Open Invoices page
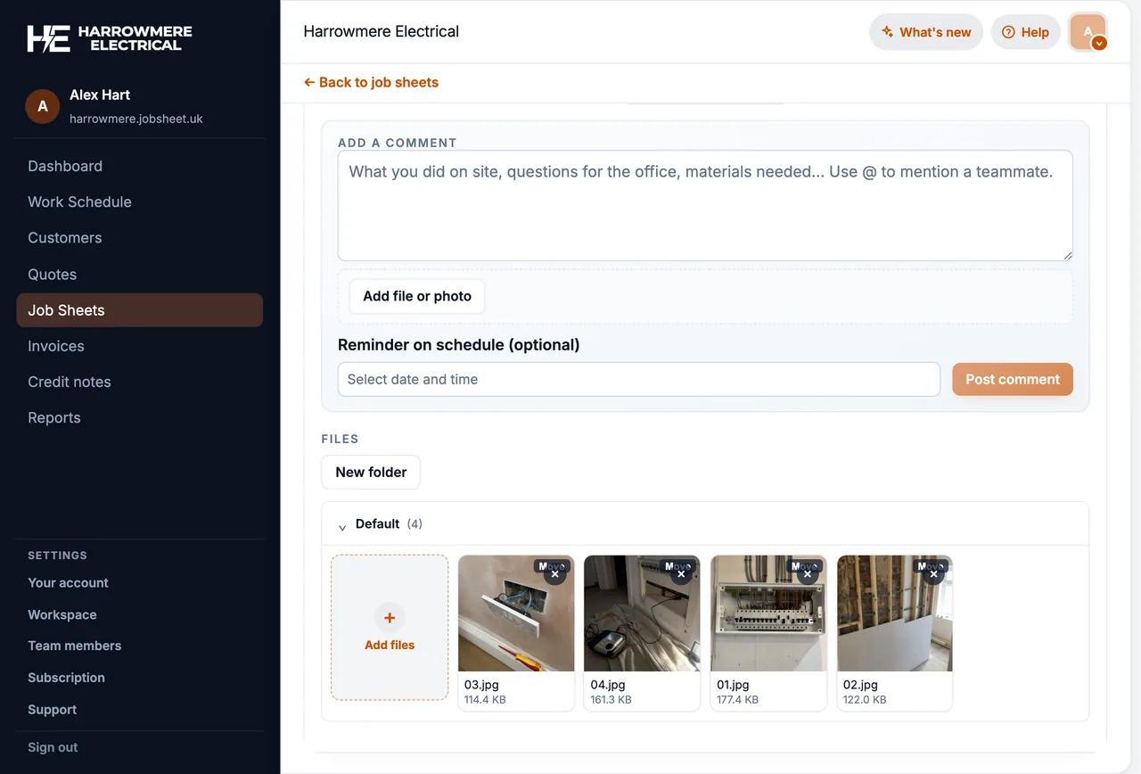 pyautogui.click(x=55, y=346)
